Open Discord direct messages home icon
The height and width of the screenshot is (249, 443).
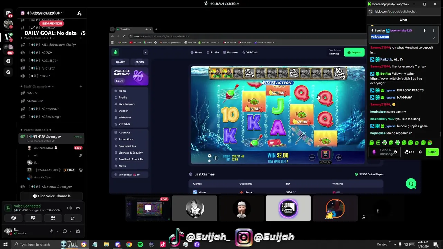pos(8,13)
